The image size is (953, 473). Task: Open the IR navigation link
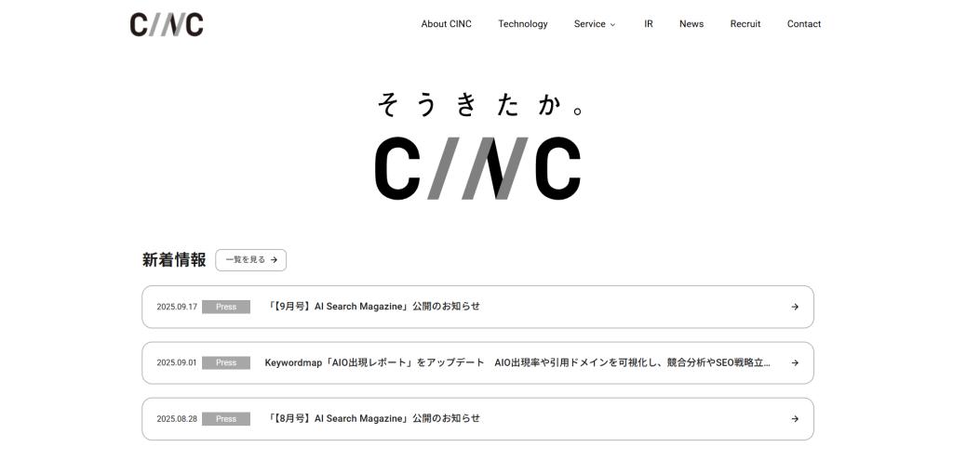[x=648, y=24]
